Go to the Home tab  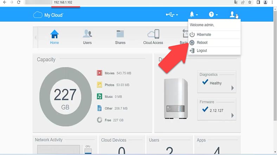(54, 37)
